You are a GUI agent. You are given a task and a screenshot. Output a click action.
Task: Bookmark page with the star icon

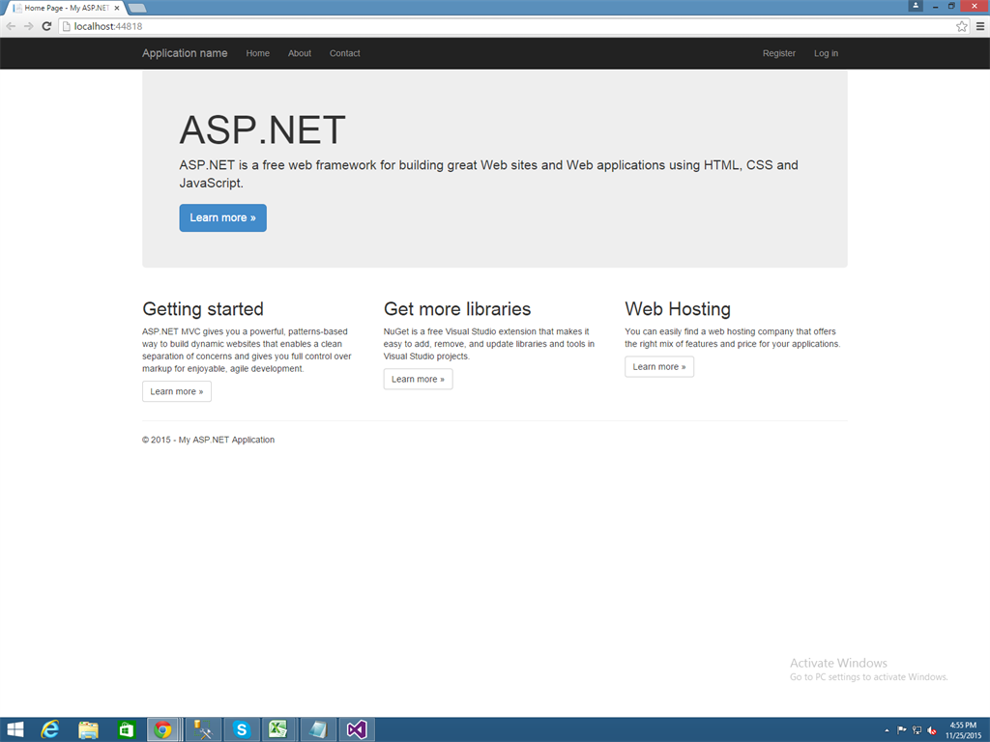[962, 26]
